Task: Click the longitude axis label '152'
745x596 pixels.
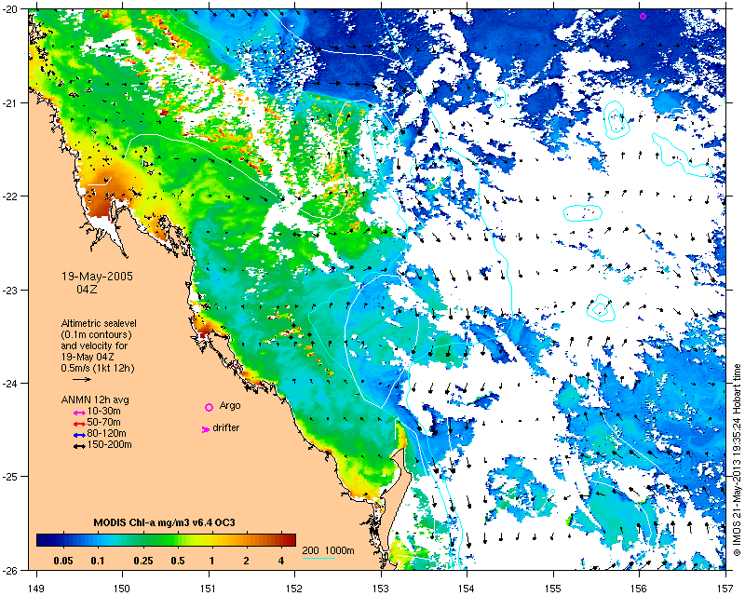Action: coord(294,589)
